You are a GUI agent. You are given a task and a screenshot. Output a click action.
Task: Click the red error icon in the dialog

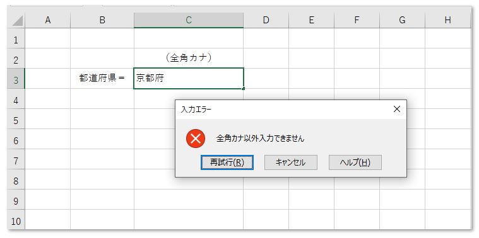point(195,139)
